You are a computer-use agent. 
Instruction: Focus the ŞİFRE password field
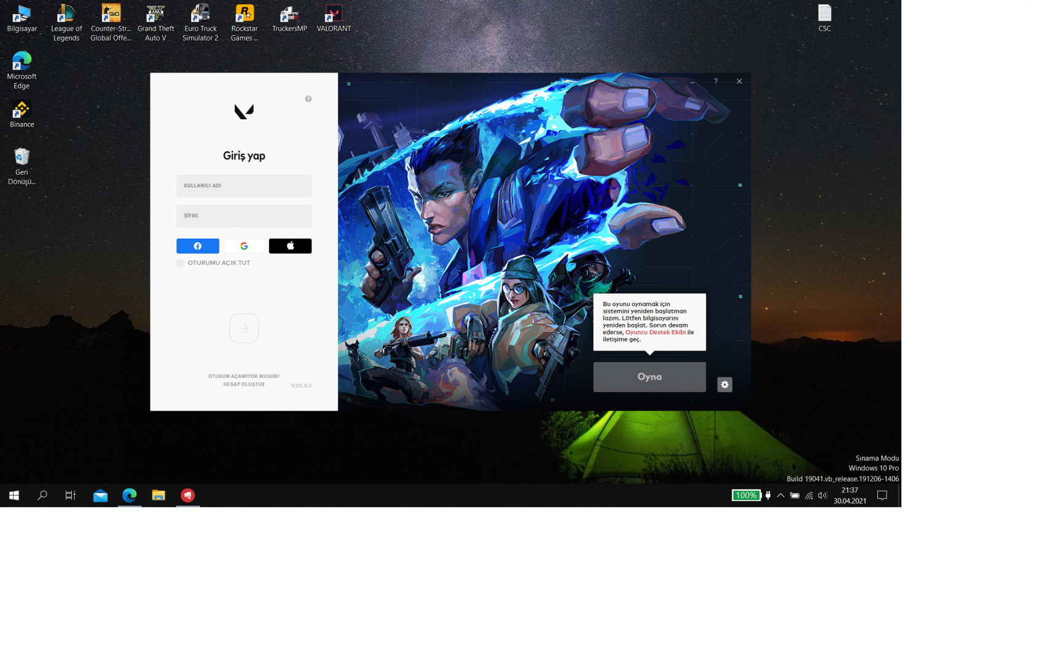tap(244, 216)
